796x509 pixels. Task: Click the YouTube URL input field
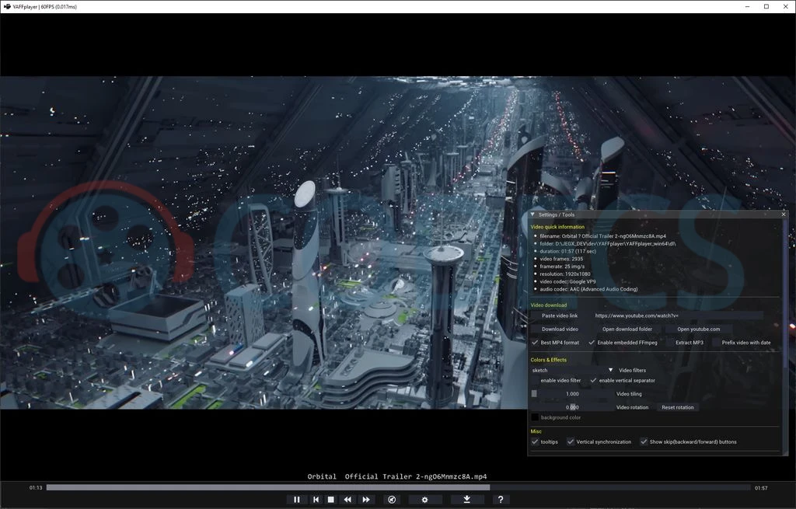point(678,316)
